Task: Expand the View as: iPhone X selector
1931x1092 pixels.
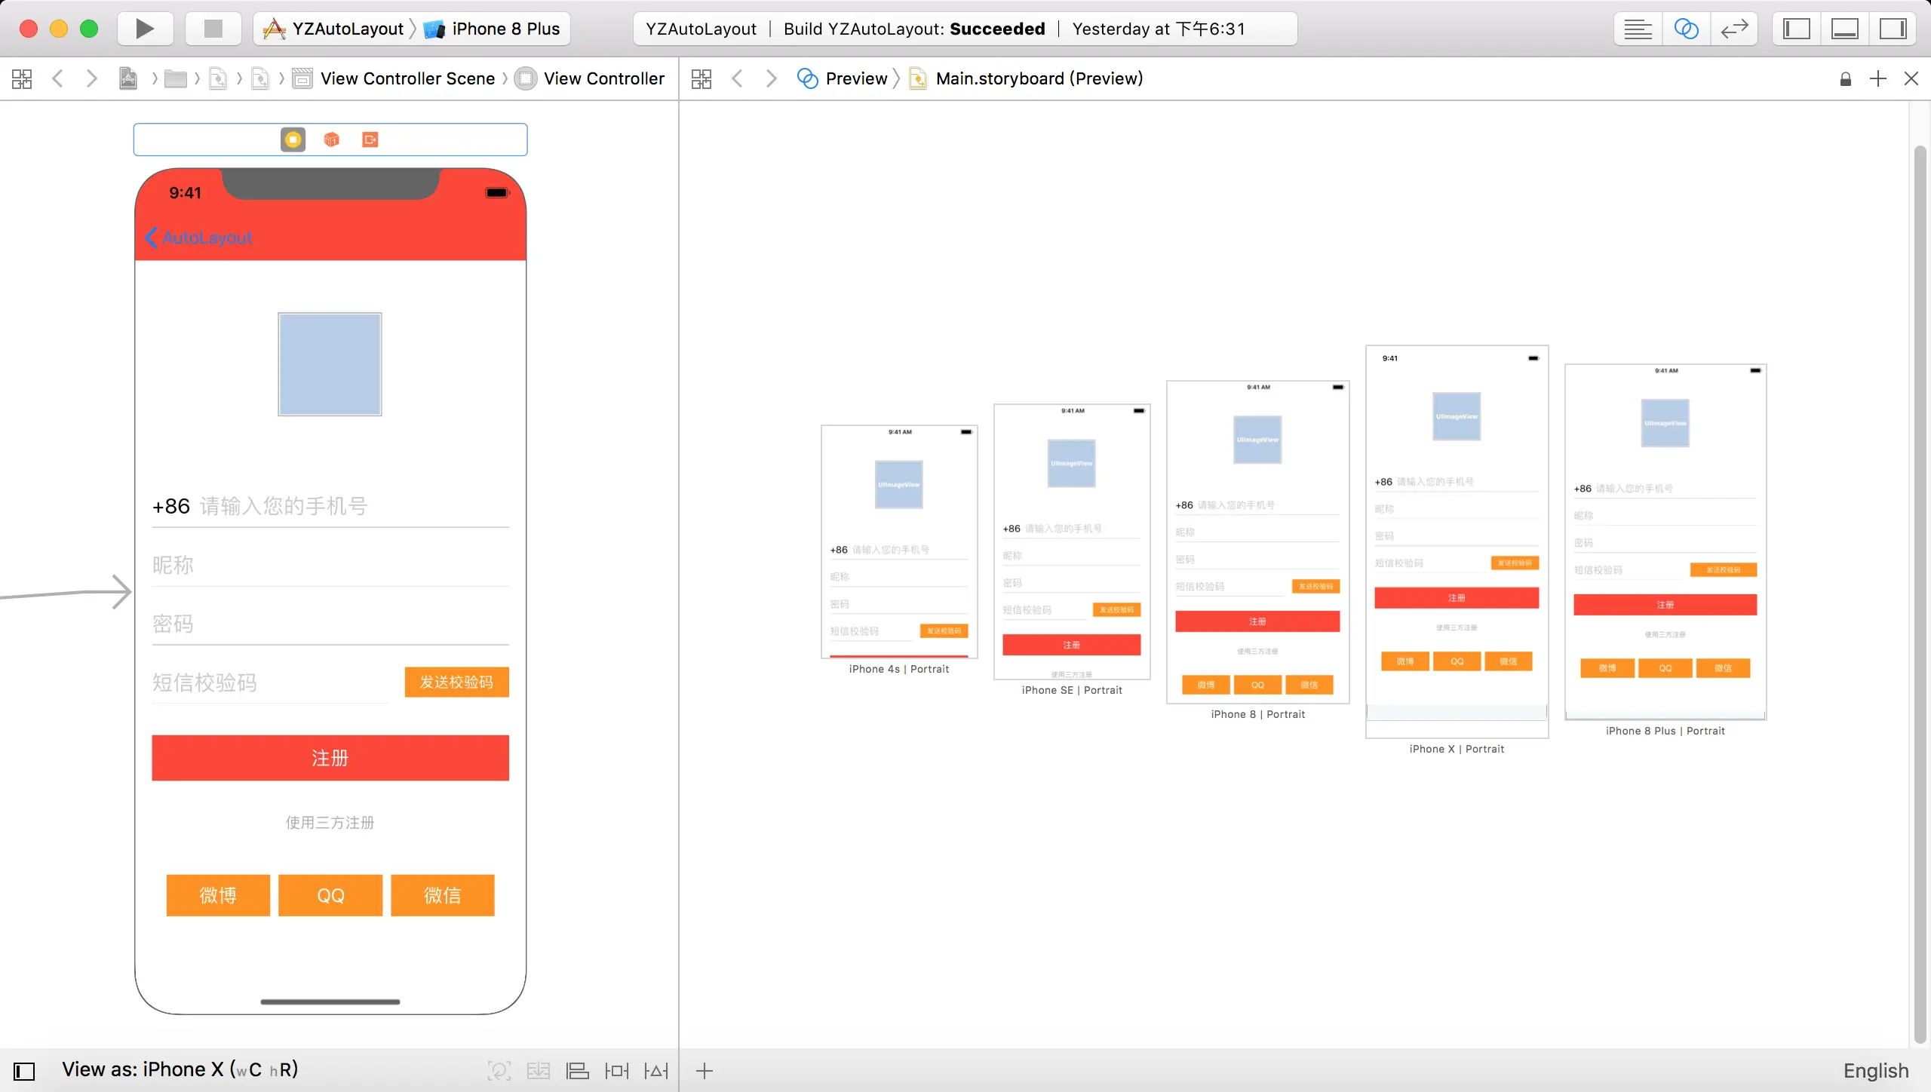Action: point(180,1069)
